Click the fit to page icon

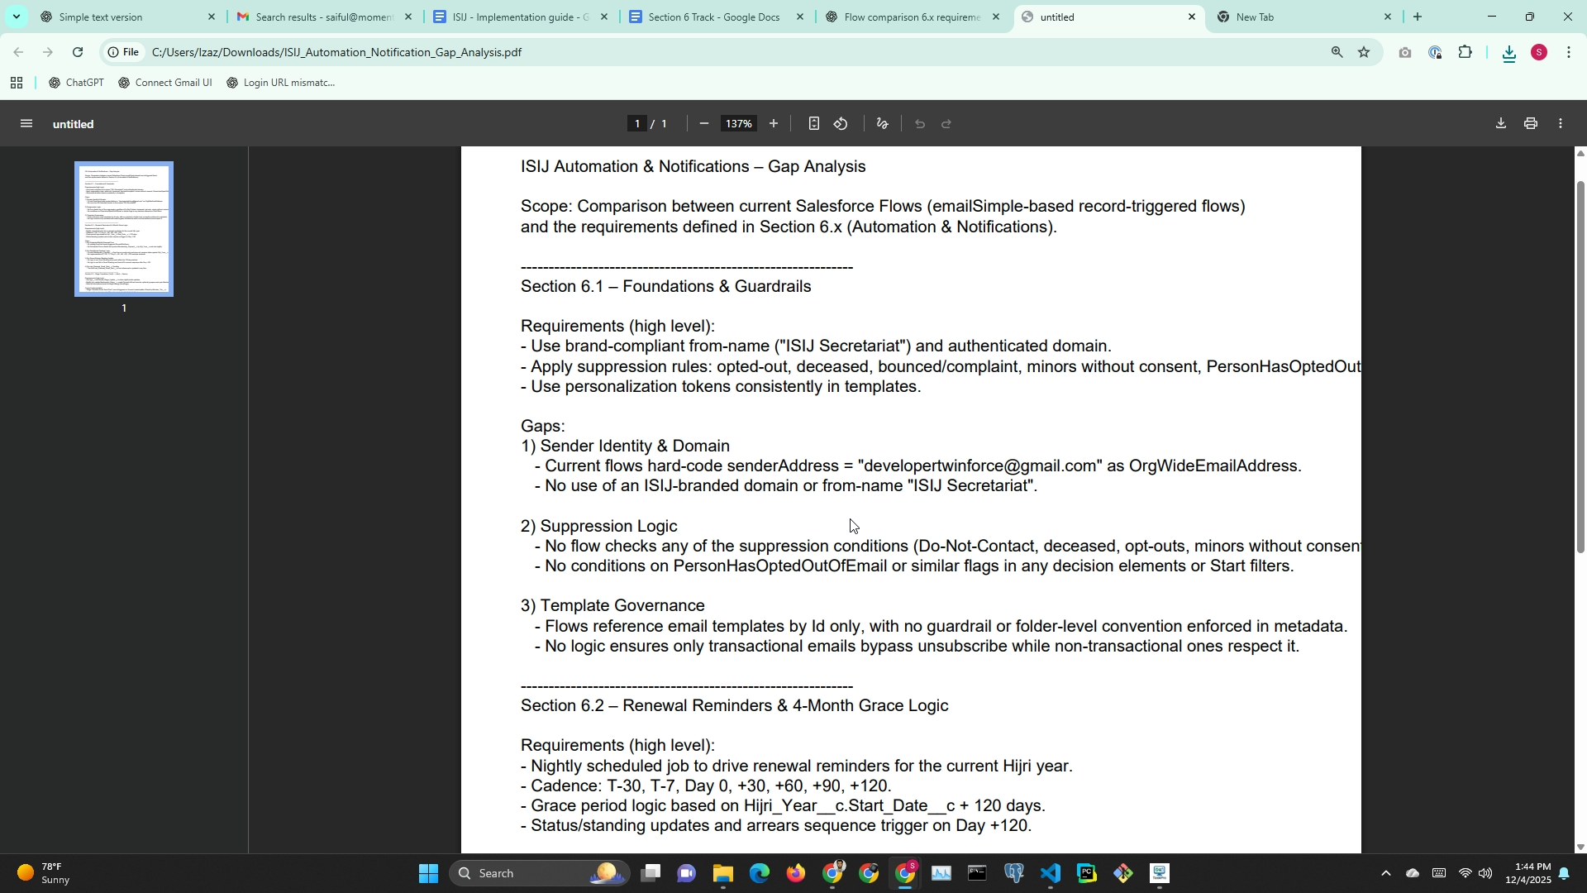(813, 124)
